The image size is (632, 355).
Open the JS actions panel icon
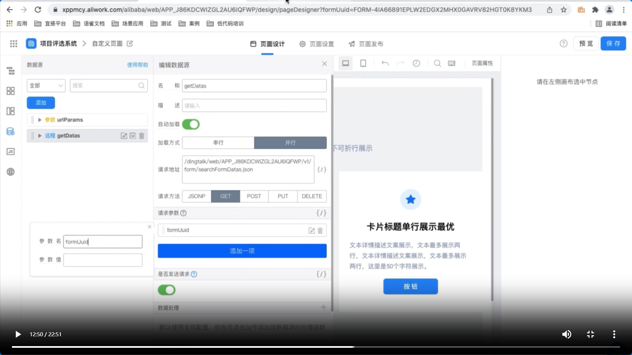click(x=11, y=152)
